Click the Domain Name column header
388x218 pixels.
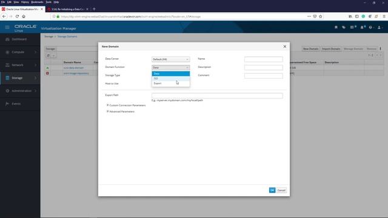click(72, 62)
